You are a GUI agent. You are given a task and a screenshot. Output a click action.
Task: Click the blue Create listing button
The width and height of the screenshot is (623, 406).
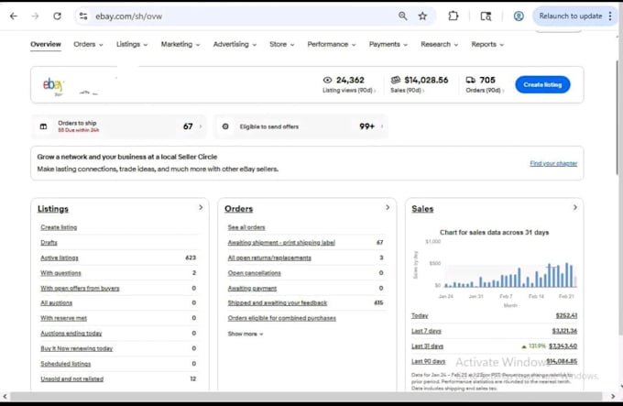542,84
